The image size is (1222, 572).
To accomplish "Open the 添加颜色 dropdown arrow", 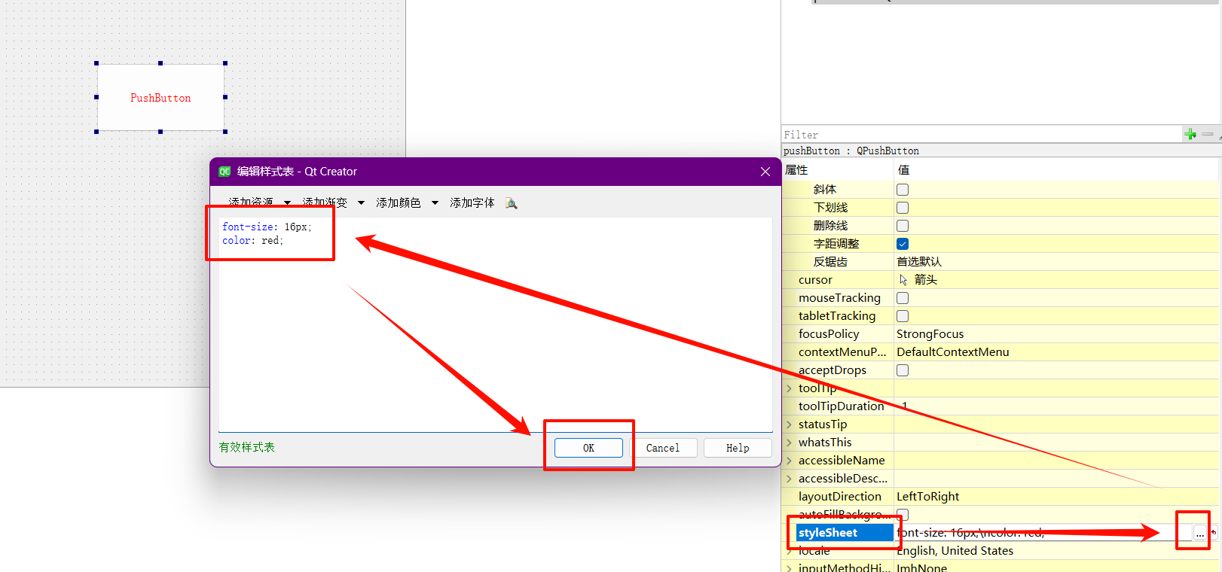I will click(435, 203).
